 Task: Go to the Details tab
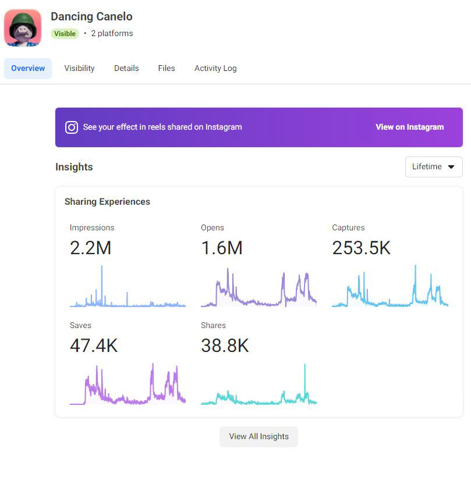click(x=126, y=69)
